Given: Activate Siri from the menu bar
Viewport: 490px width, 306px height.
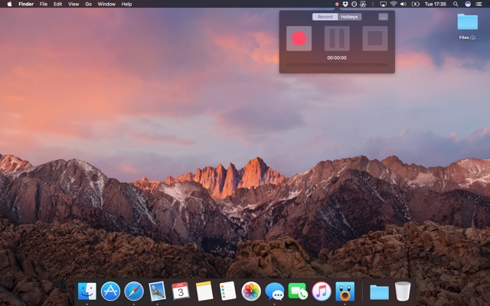Looking at the screenshot, I should click(468, 4).
